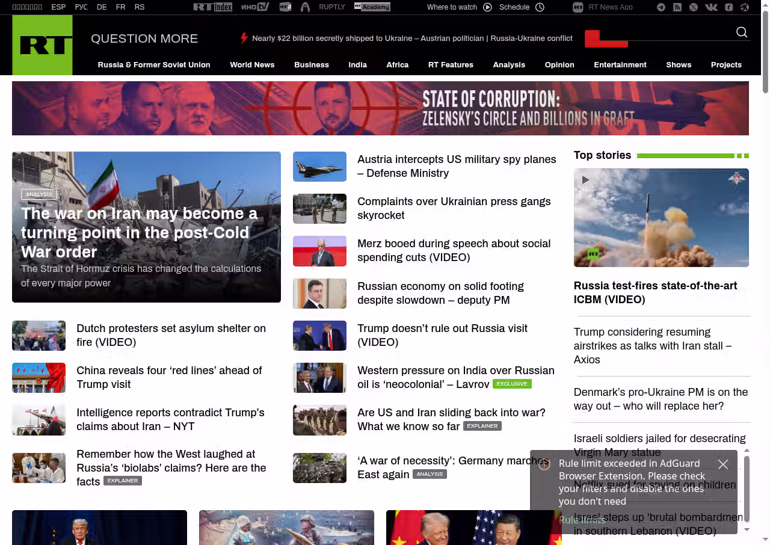This screenshot has width=770, height=545.
Task: Open the World News section
Action: (252, 65)
